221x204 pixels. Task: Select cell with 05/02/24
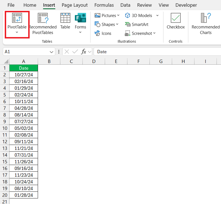pos(24,128)
